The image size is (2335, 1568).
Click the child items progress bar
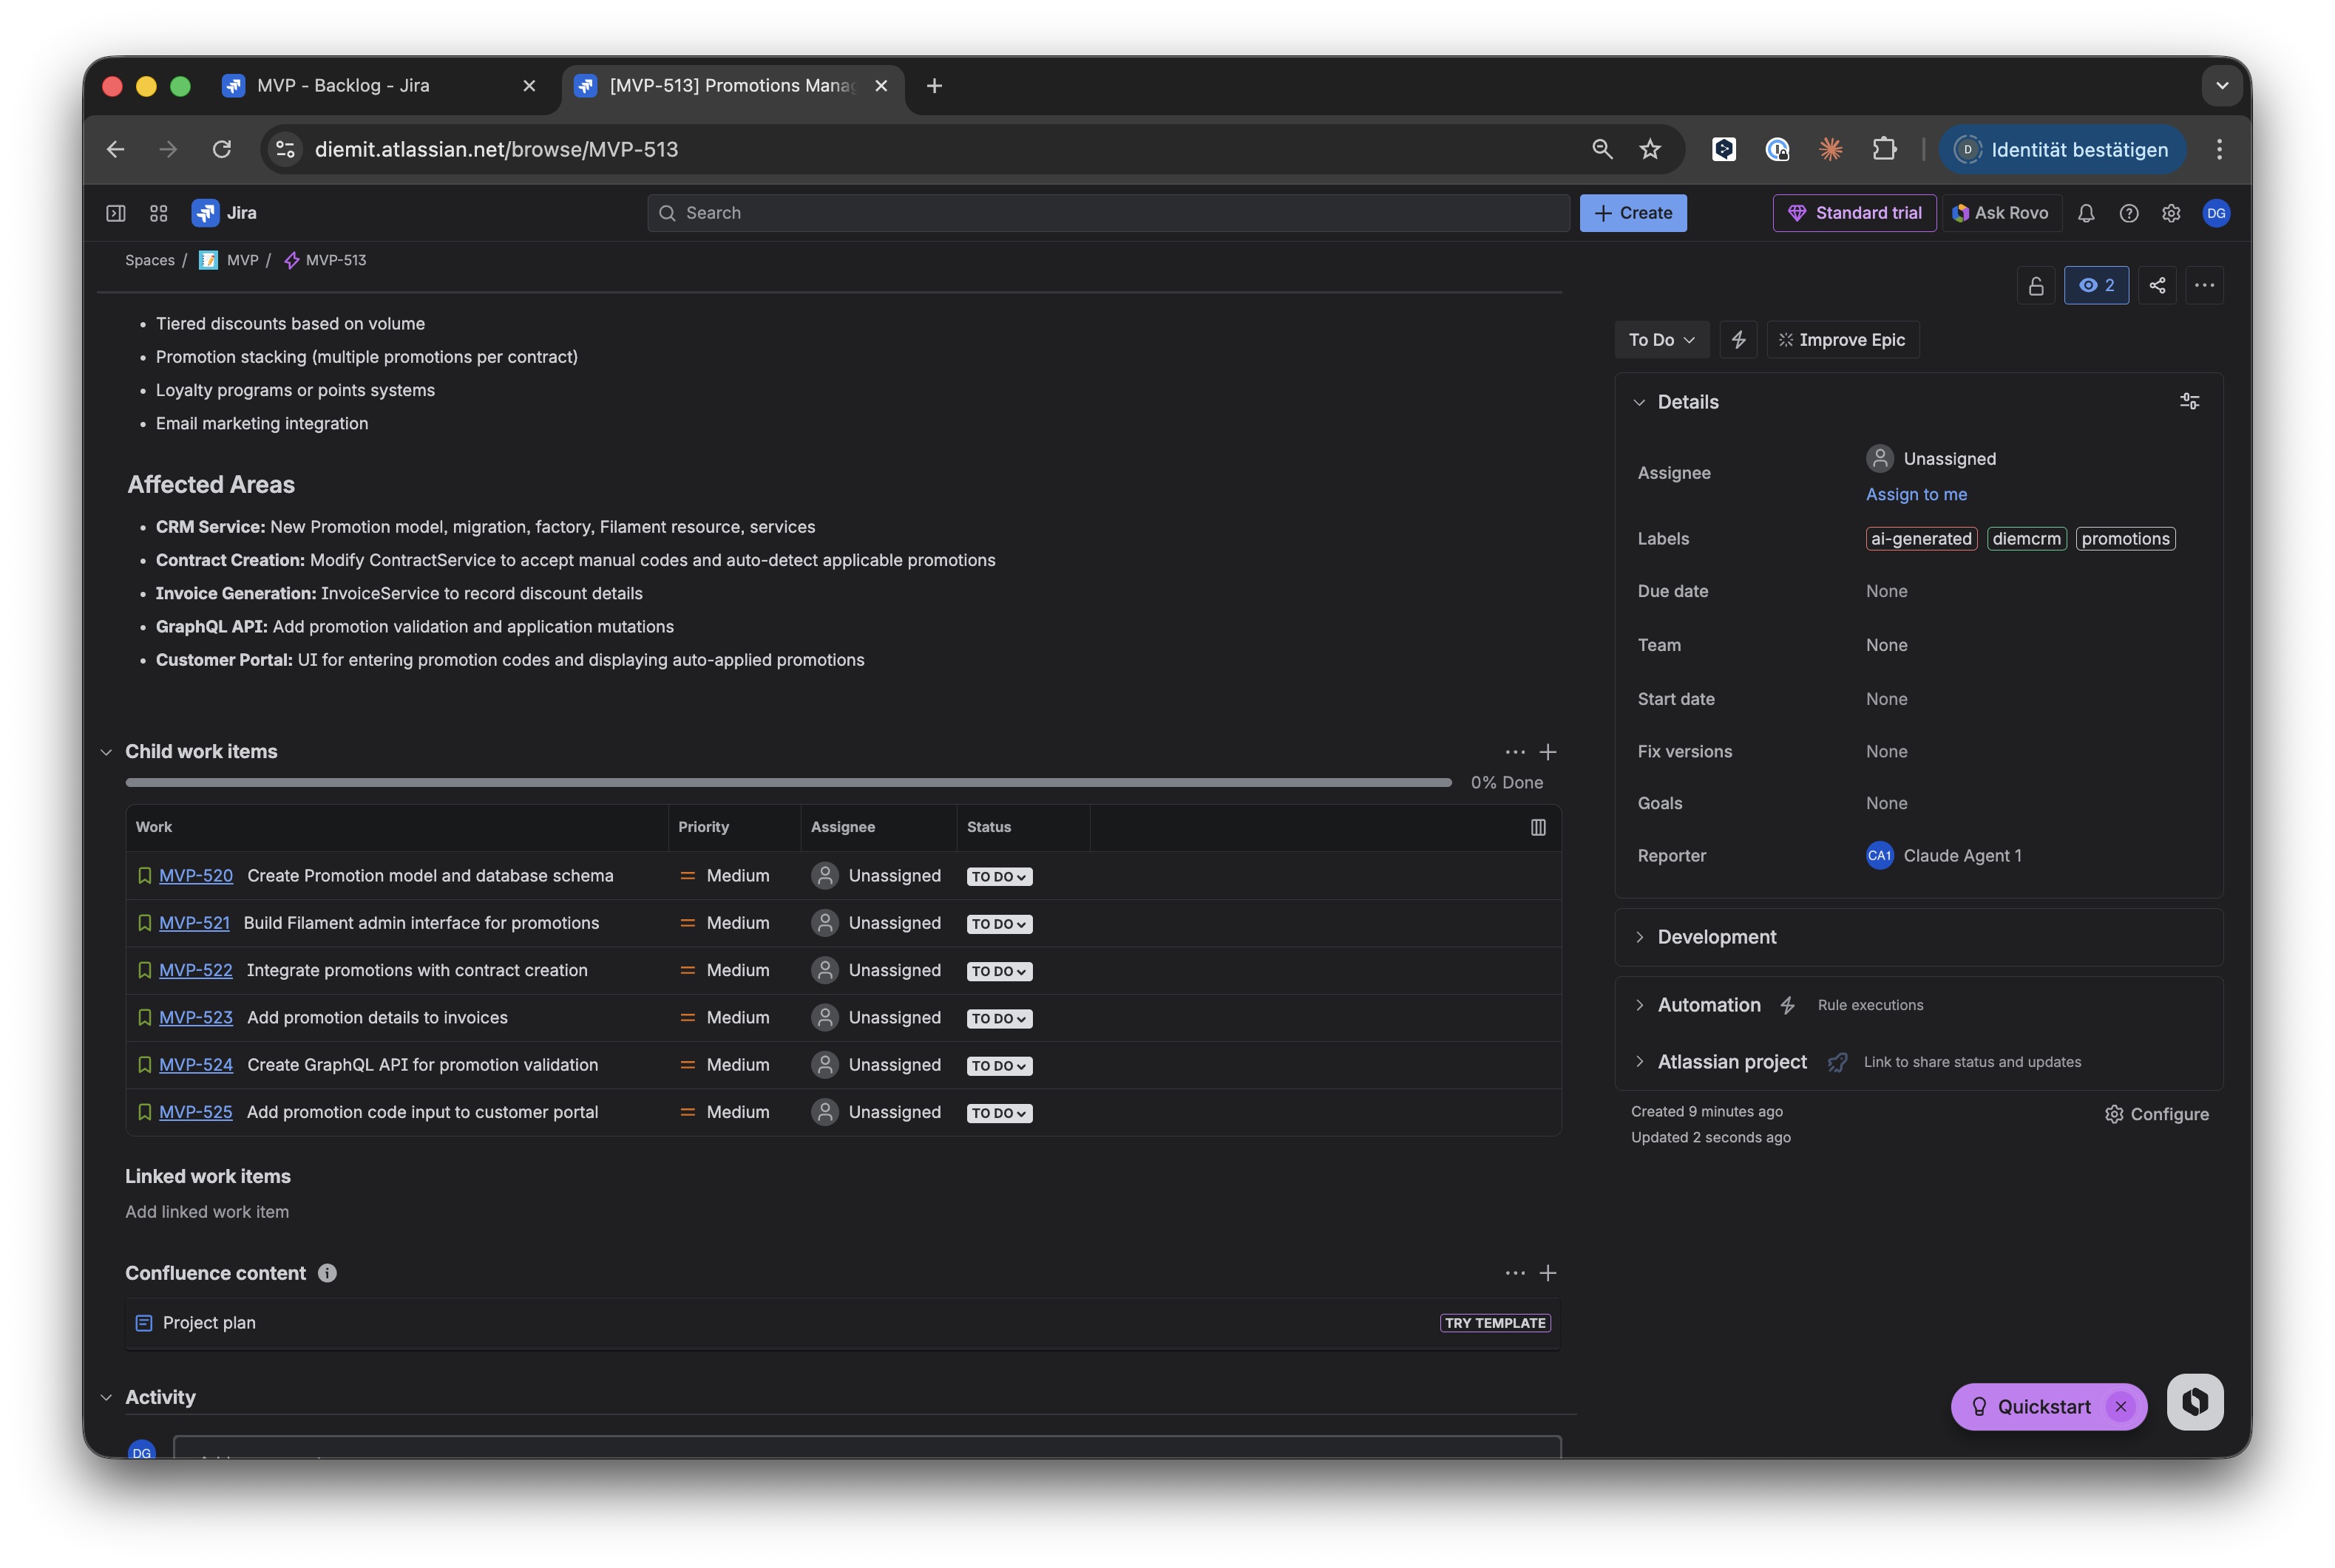[787, 782]
